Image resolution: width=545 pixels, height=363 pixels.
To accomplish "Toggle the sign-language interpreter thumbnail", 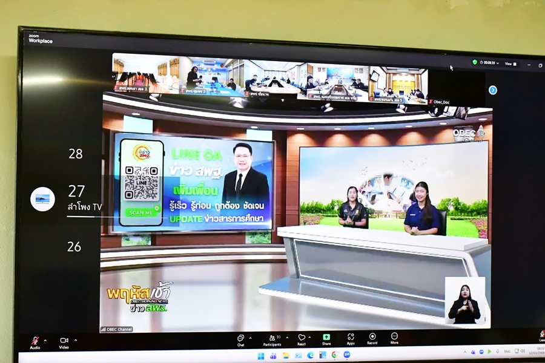I will click(464, 301).
